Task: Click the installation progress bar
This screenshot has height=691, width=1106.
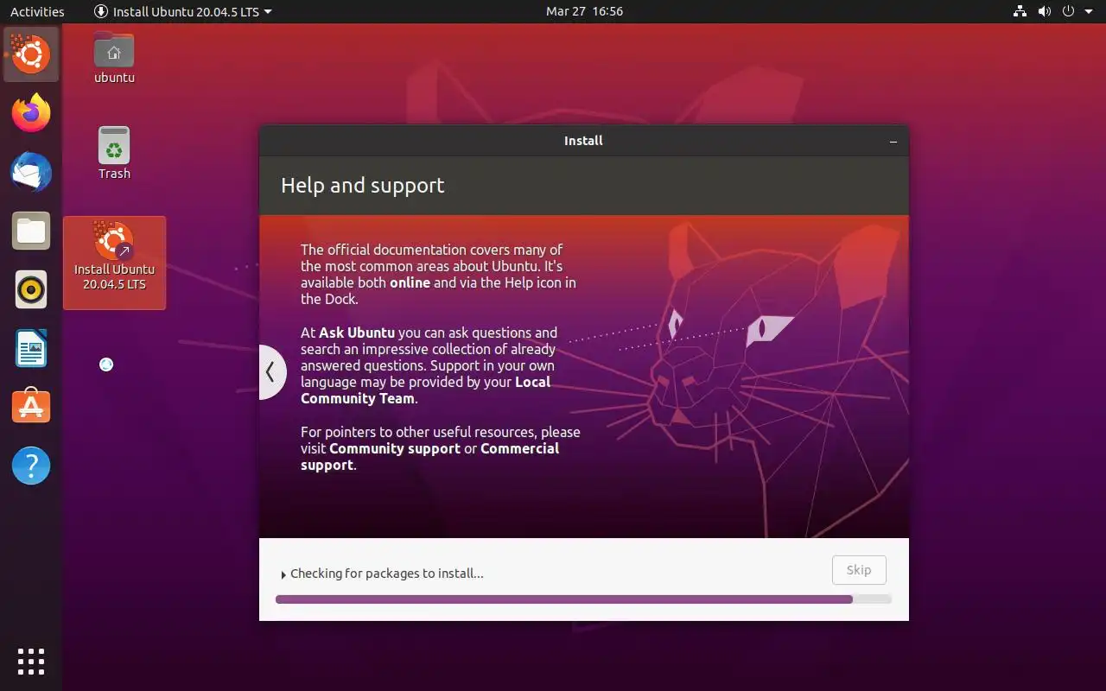Action: [x=583, y=599]
